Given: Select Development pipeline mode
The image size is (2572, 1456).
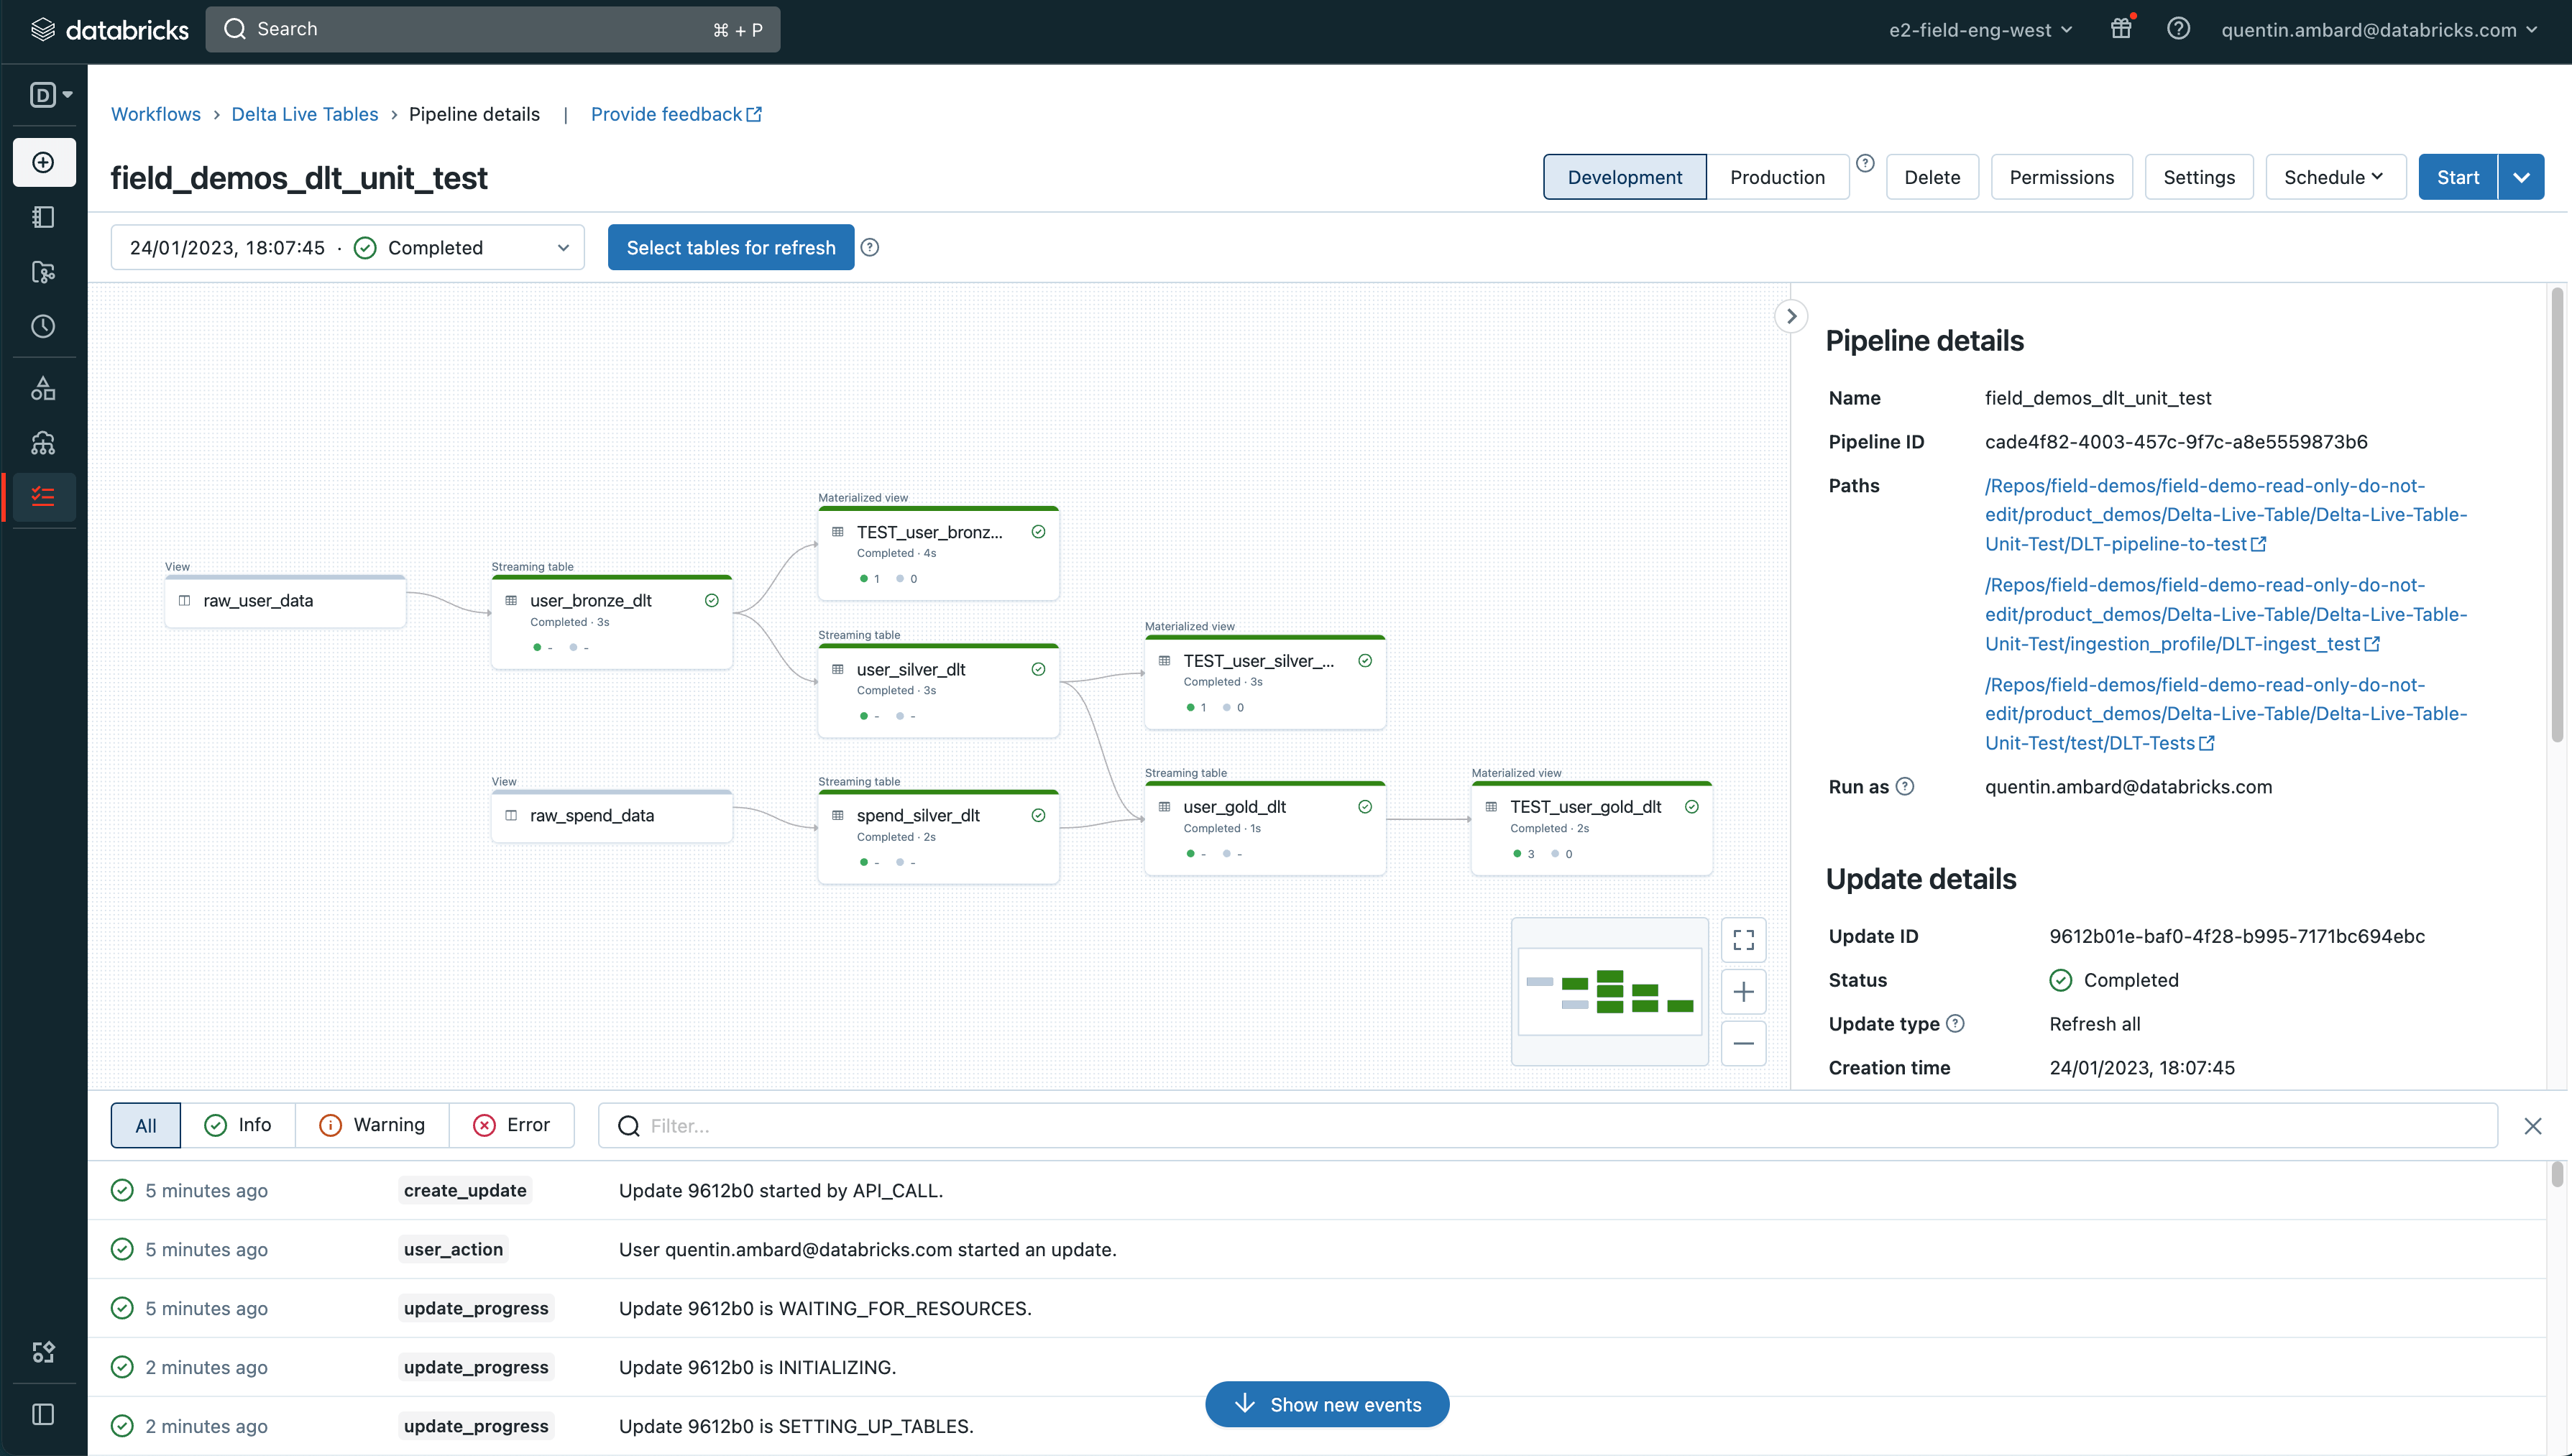Looking at the screenshot, I should pyautogui.click(x=1624, y=177).
